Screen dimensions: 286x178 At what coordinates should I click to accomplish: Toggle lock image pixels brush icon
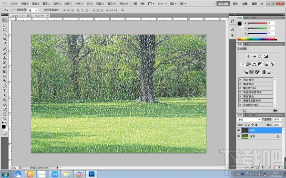[x=249, y=125]
